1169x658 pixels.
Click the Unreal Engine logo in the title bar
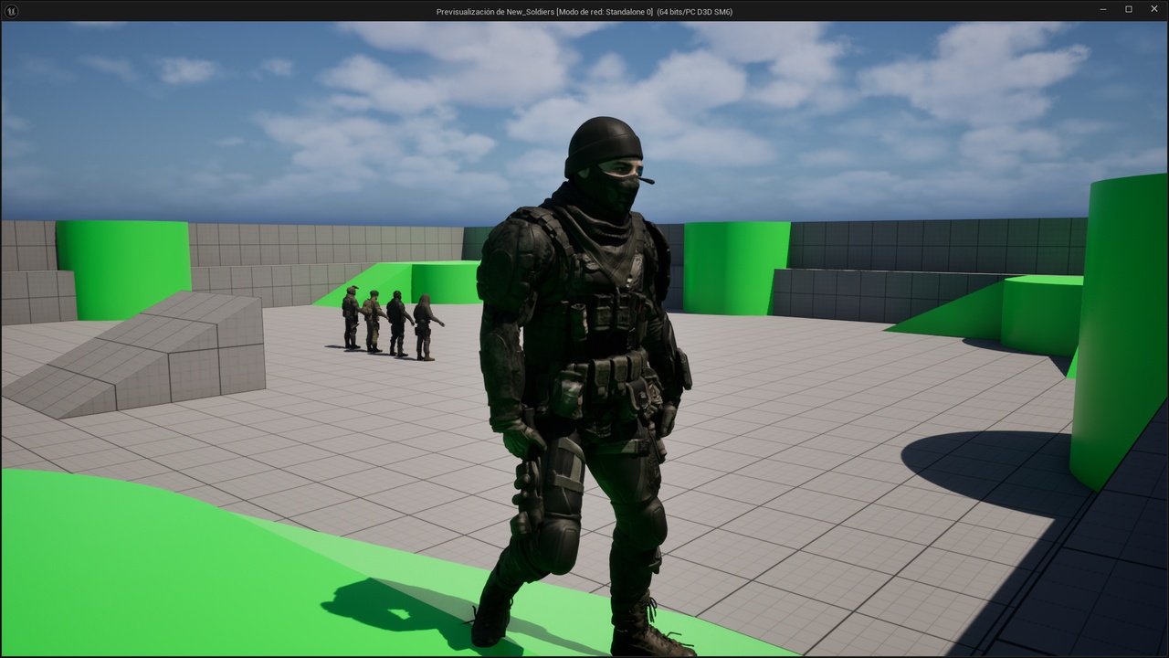pos(10,11)
